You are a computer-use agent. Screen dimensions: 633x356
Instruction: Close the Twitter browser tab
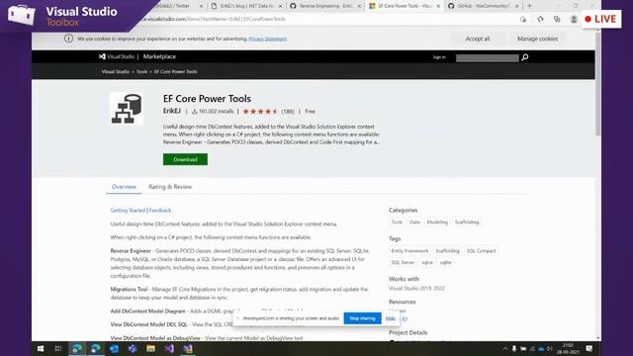point(201,6)
